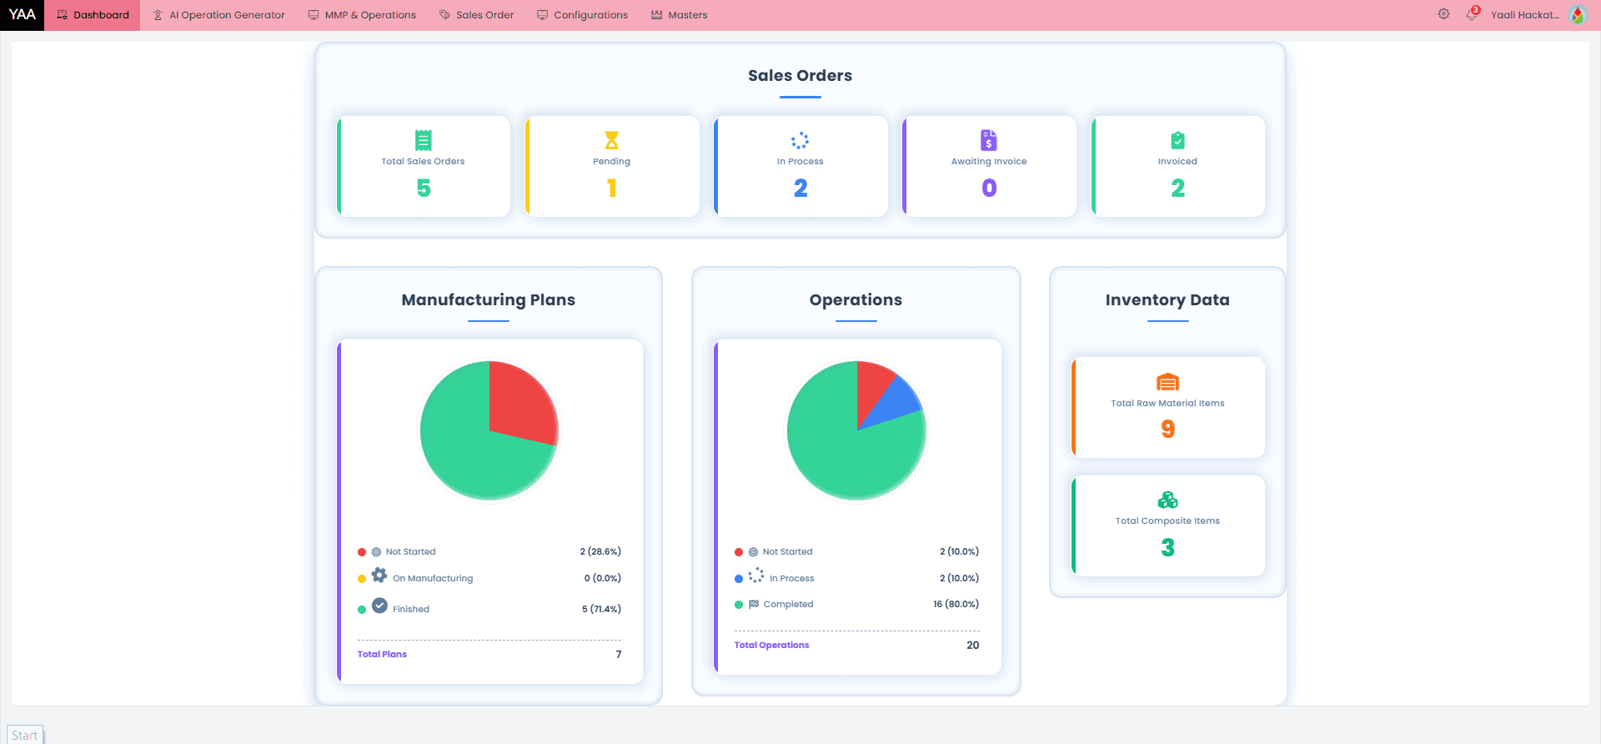
Task: Open the Masters menu item
Action: (x=679, y=15)
